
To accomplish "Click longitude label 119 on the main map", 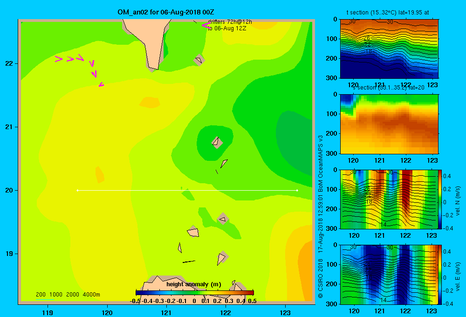I will 48,312.
